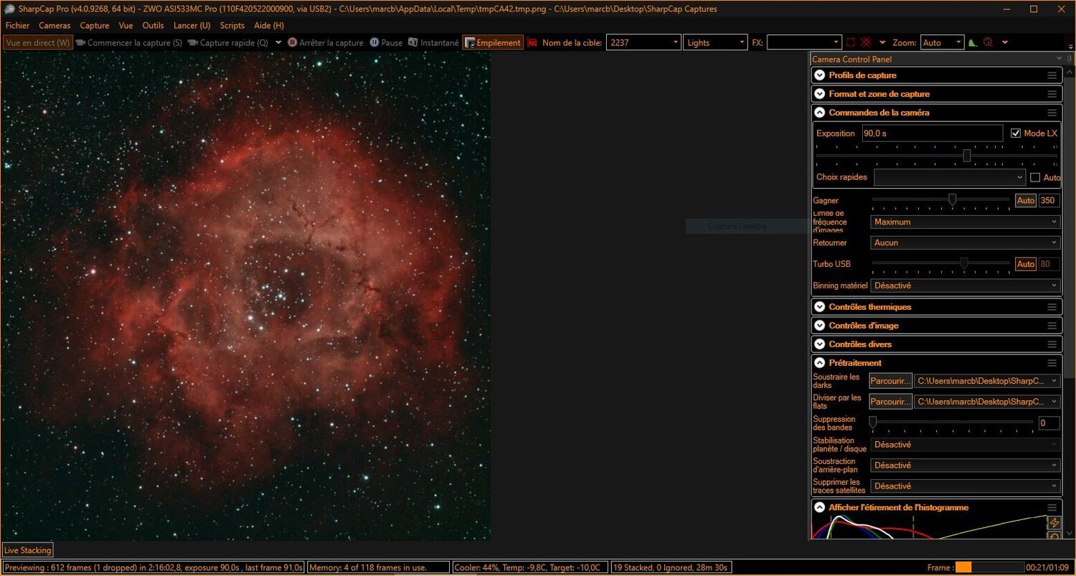The height and width of the screenshot is (576, 1076).
Task: Click the exposure slider under Exposition
Action: pyautogui.click(x=937, y=156)
